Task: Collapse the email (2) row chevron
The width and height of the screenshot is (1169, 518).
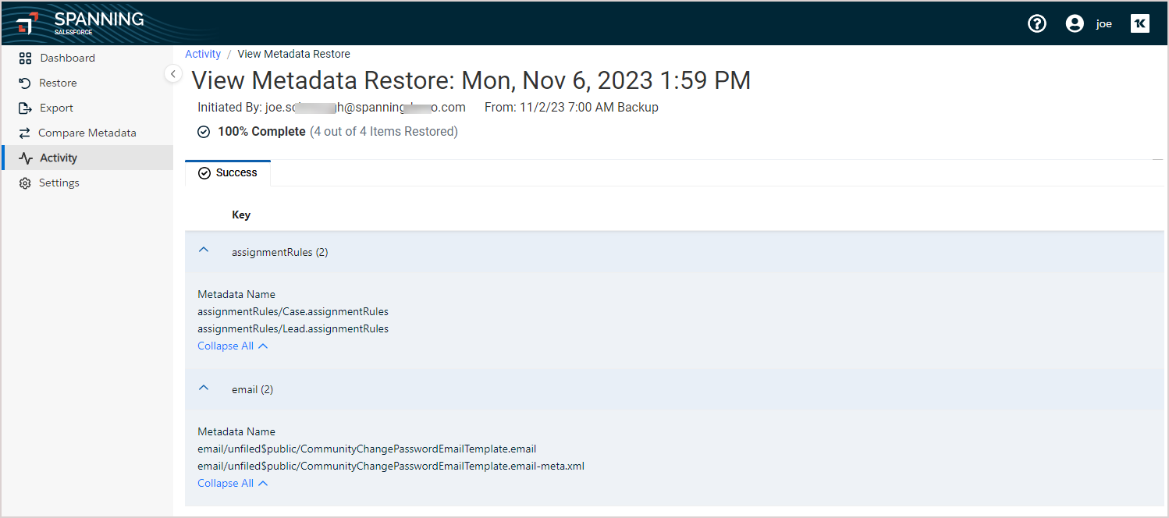Action: coord(204,388)
